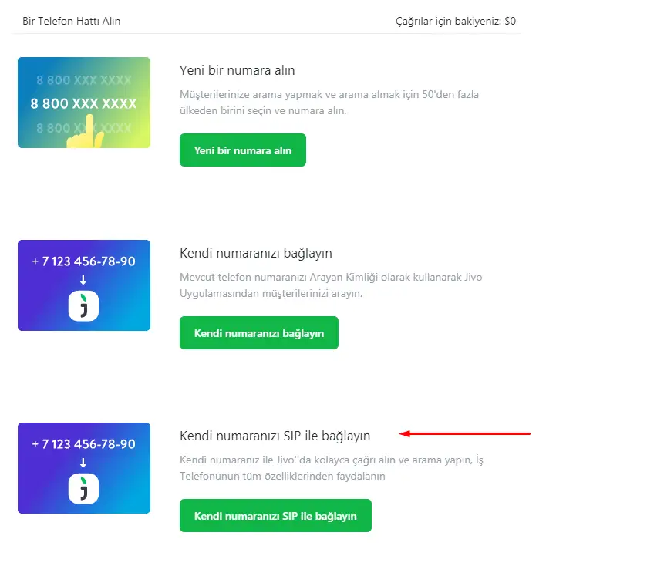Click "+7 123 456-78-90" in the middle card

(x=84, y=261)
